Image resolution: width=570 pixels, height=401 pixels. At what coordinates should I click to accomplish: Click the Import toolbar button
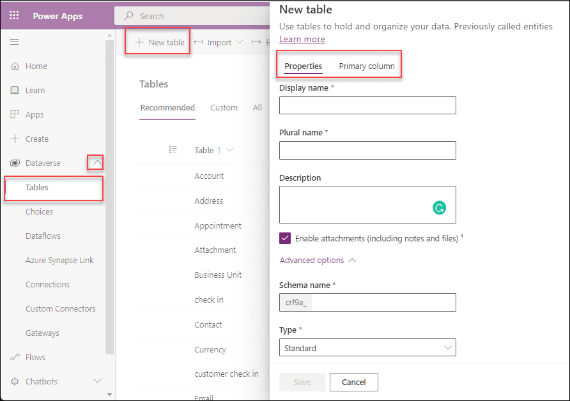pos(219,43)
